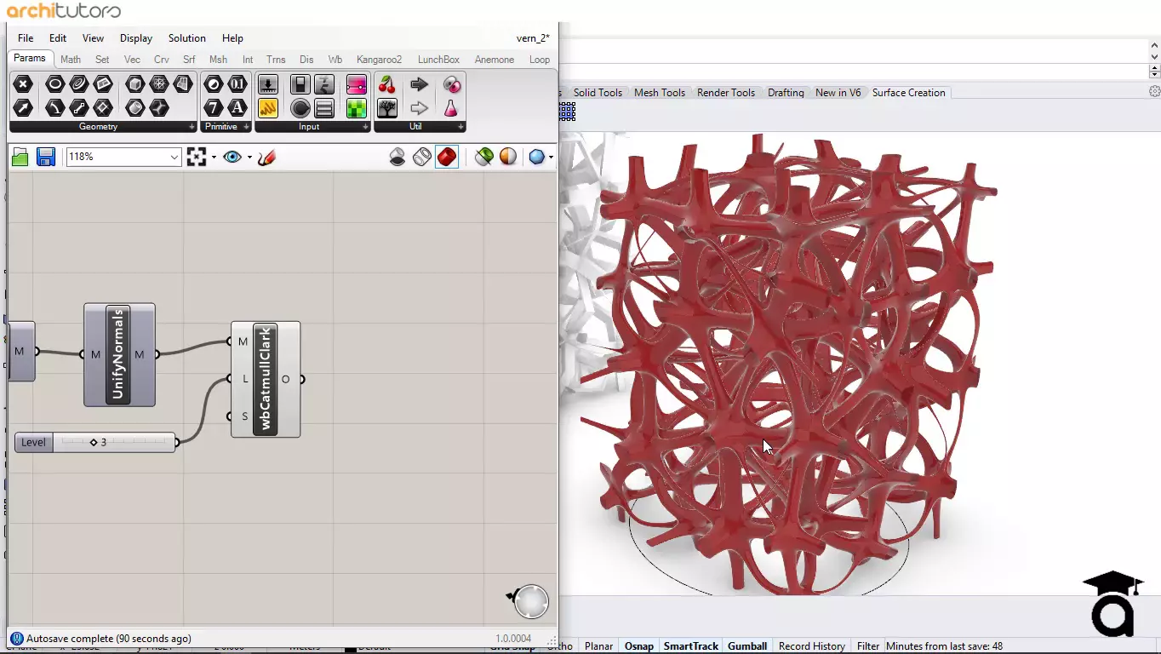This screenshot has width=1161, height=654.
Task: Switch to the Kangaroo2 tab
Action: coord(379,60)
